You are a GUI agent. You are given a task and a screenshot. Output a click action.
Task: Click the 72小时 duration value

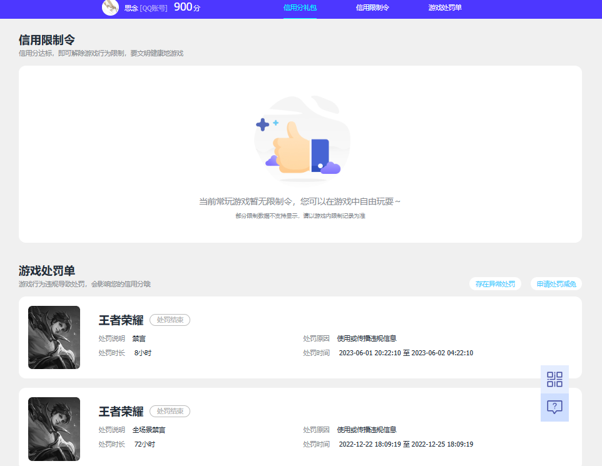click(145, 444)
